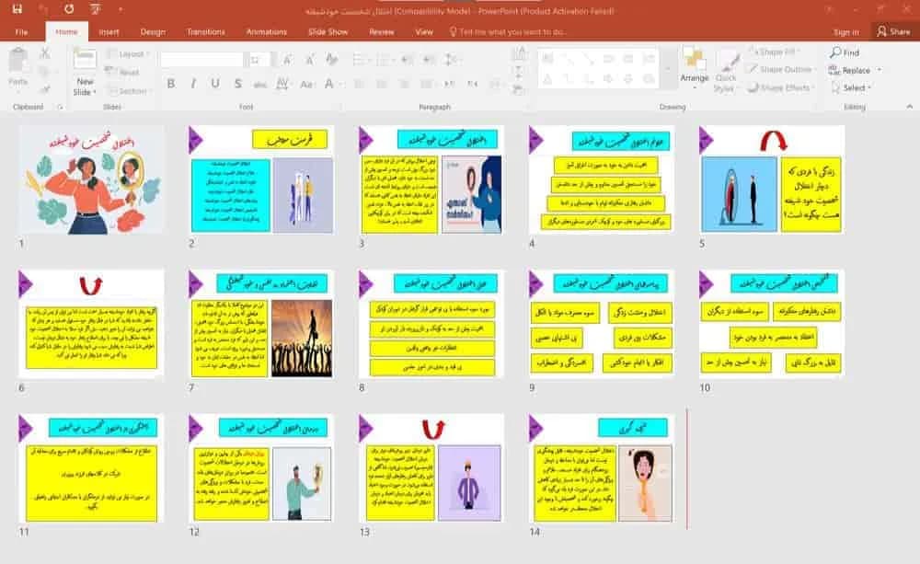Toggle Italic formatting button
The height and width of the screenshot is (564, 920).
click(193, 84)
